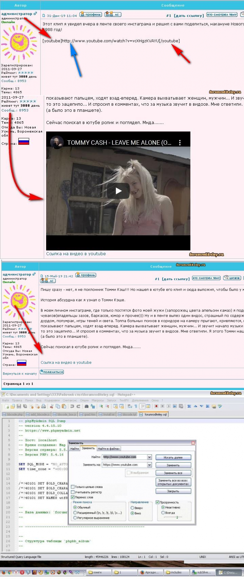The width and height of the screenshot is (244, 579).
Task: Open the 'Заменить на' field dropdown arrow
Action: [x=149, y=464]
